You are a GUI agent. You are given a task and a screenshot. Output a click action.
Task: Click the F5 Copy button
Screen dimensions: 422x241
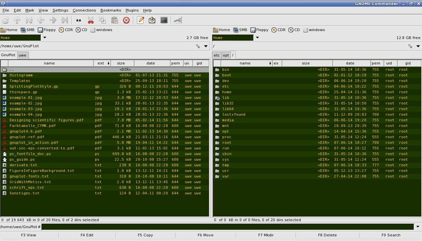[145, 235]
